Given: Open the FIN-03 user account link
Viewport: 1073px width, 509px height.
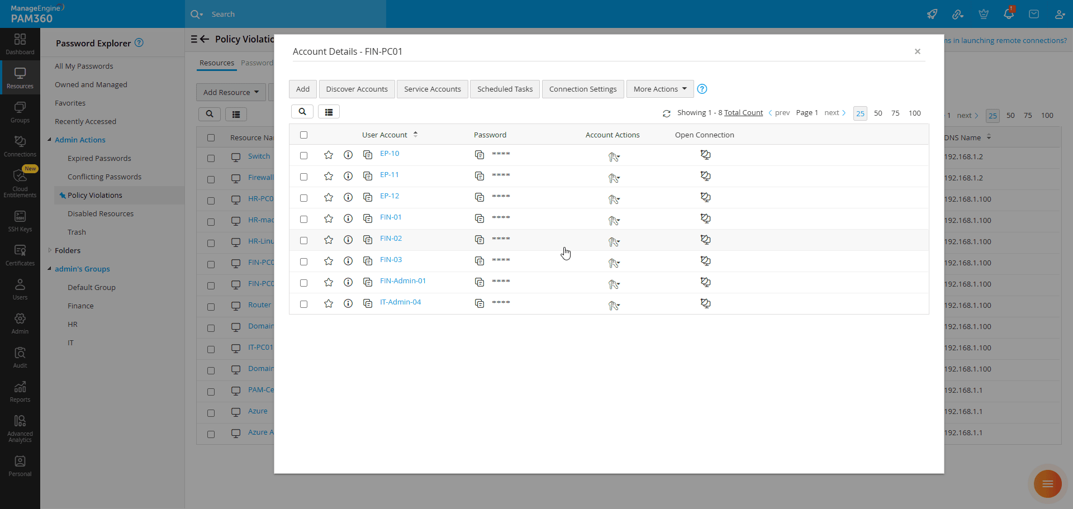Looking at the screenshot, I should click(x=391, y=260).
